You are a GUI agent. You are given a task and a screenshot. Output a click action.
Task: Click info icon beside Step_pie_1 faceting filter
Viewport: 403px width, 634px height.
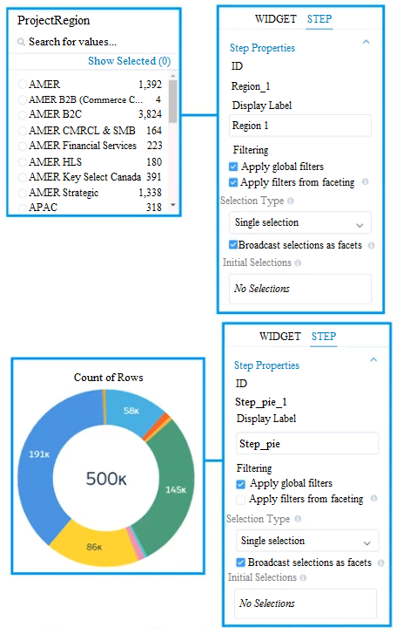(x=374, y=498)
